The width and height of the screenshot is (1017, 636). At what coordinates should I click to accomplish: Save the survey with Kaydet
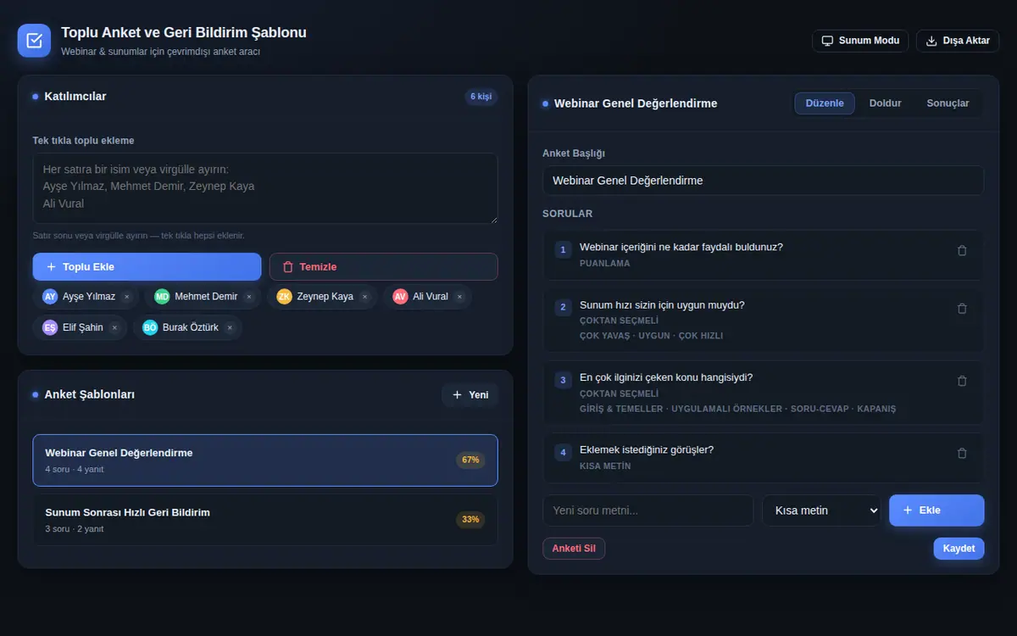[959, 549]
